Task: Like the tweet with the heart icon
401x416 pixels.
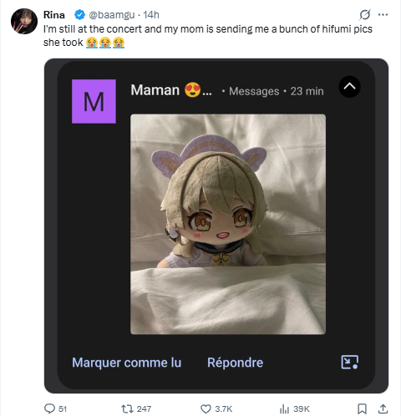Action: [206, 408]
